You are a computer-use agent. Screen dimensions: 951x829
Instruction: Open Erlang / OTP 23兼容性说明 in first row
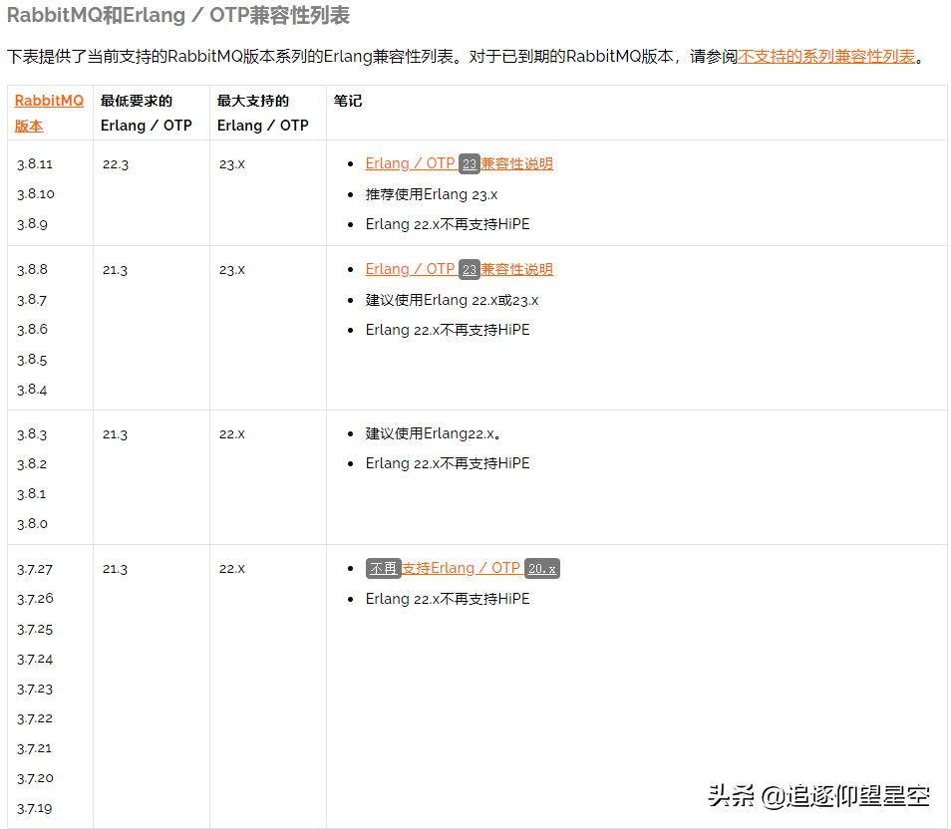click(x=460, y=163)
